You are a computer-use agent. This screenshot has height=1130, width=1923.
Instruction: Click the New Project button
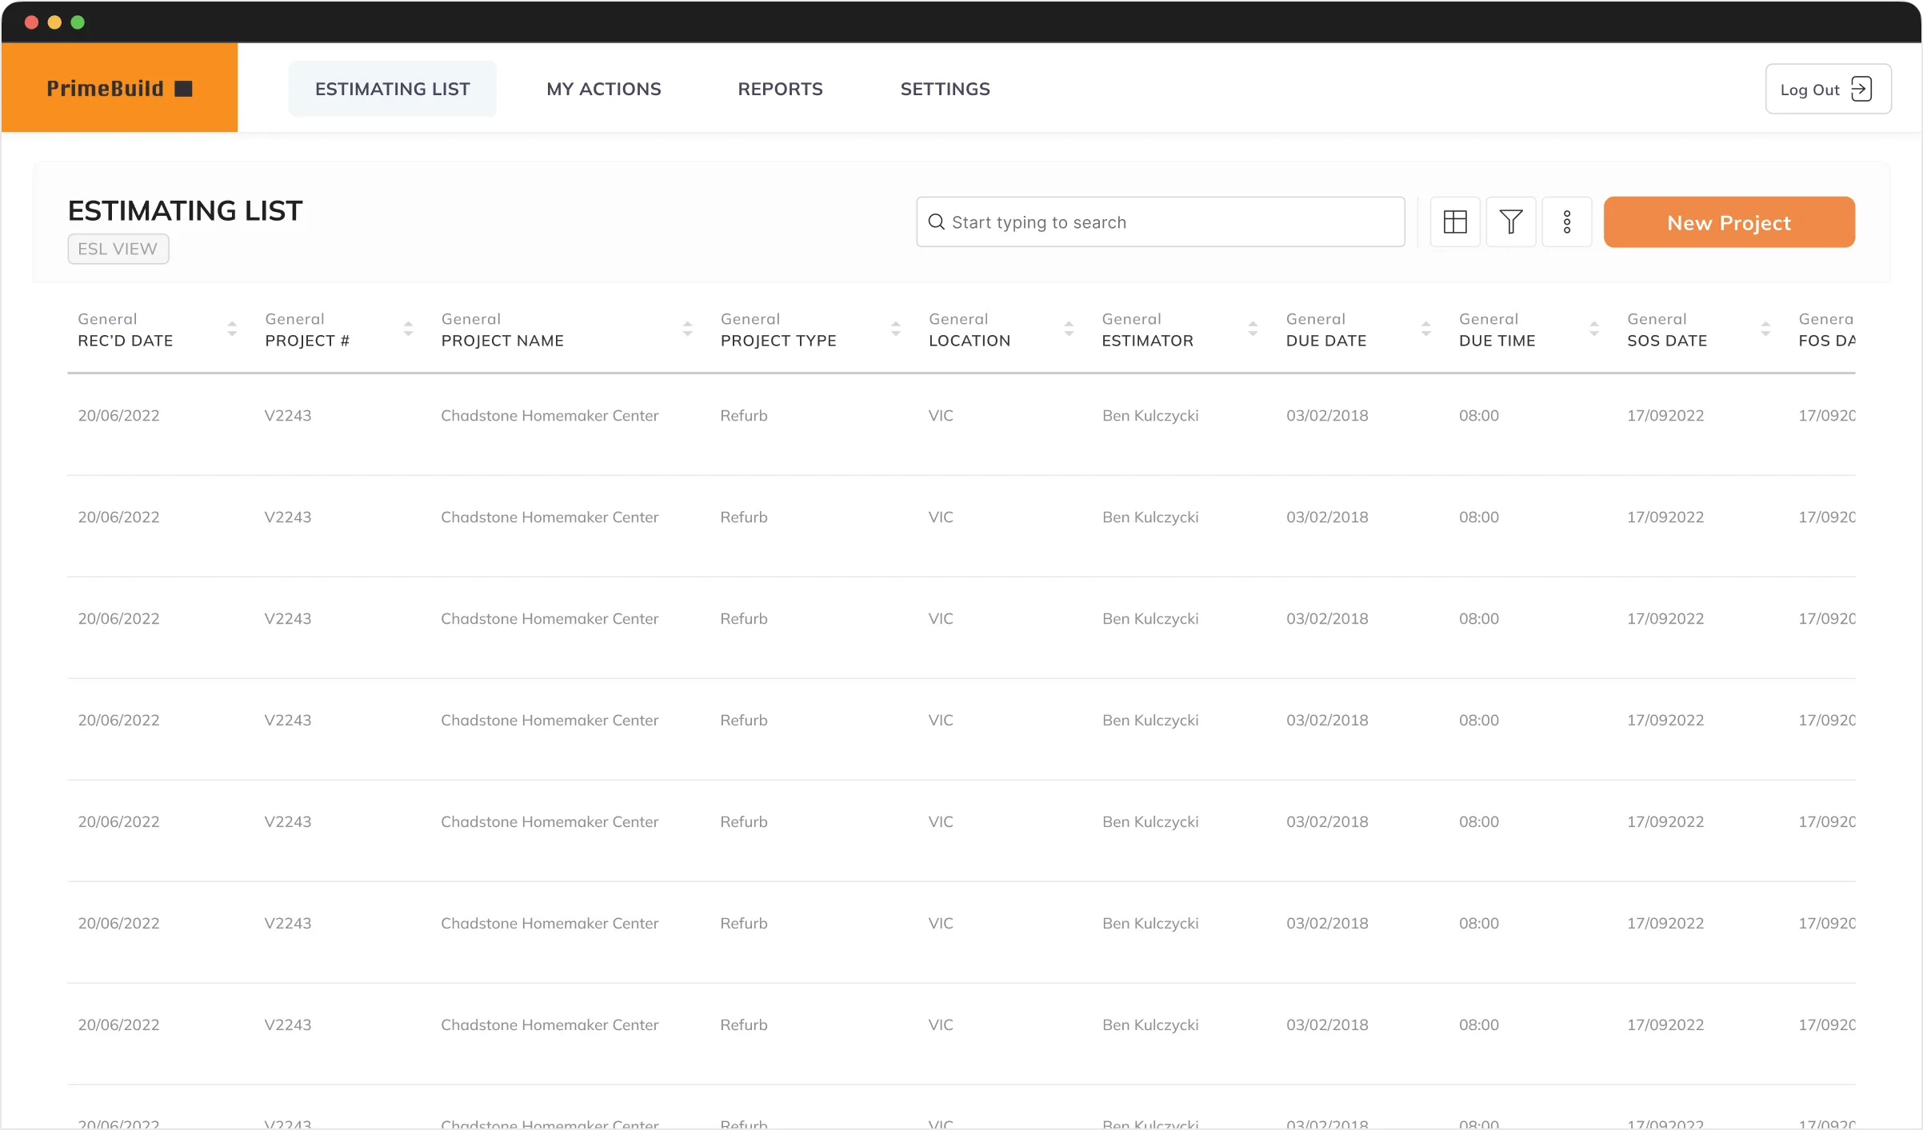[1729, 222]
